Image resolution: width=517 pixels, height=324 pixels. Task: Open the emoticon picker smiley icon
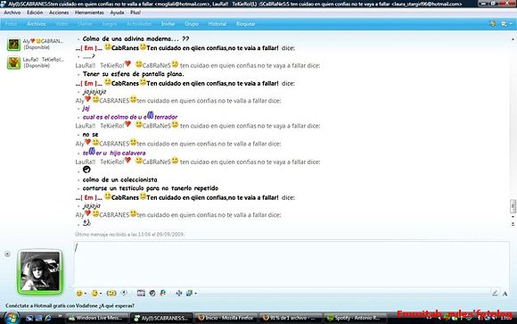(79, 293)
